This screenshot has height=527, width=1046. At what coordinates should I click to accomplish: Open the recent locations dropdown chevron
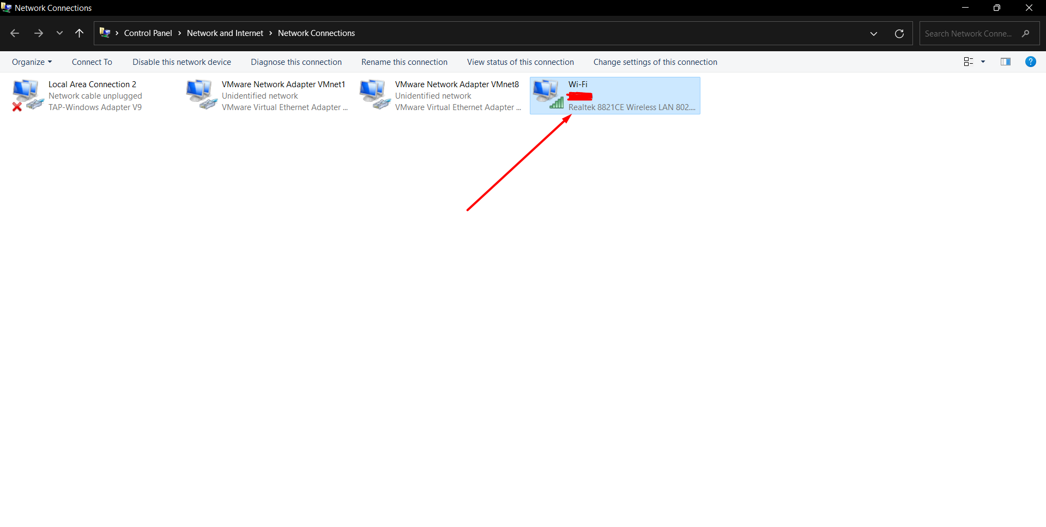[x=59, y=33]
